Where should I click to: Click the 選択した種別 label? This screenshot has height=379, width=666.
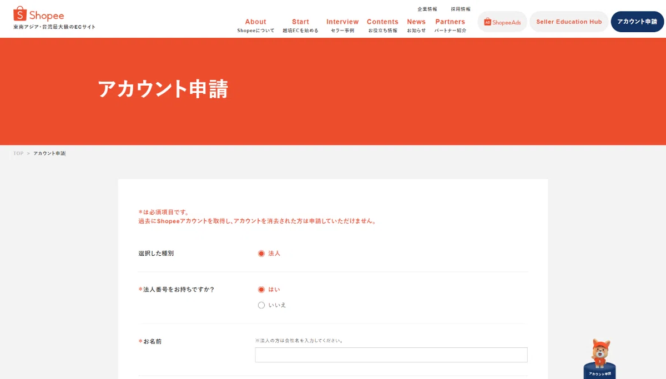[x=156, y=254]
